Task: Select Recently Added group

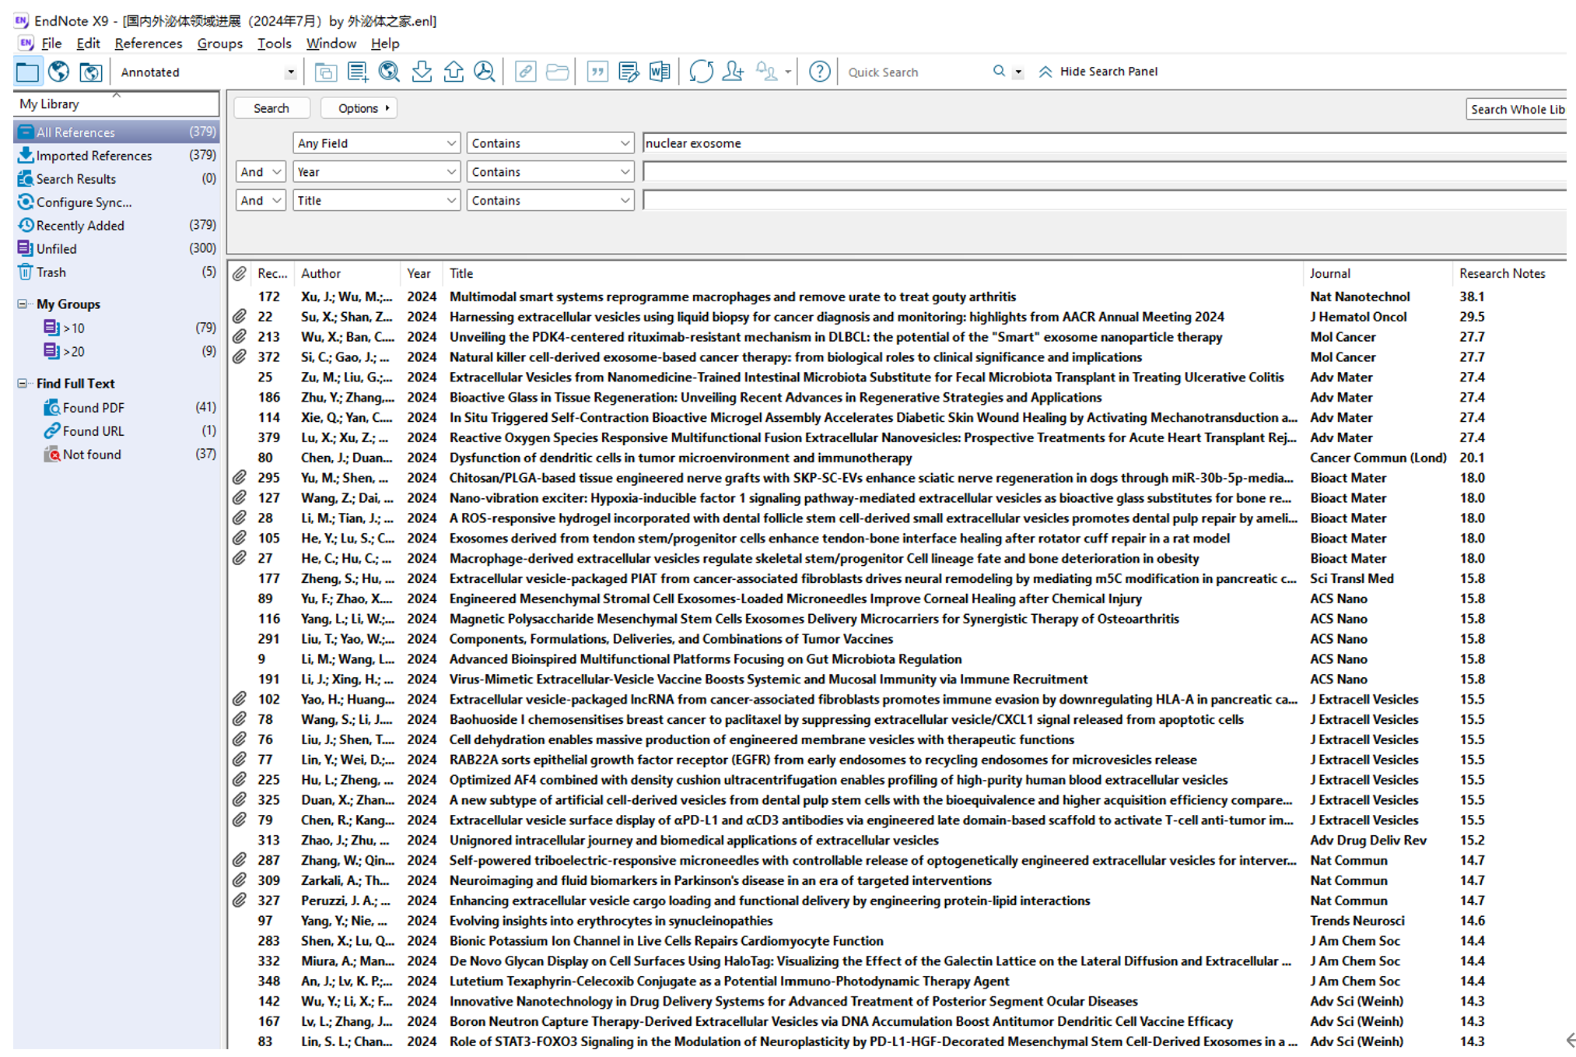Action: coord(117,226)
